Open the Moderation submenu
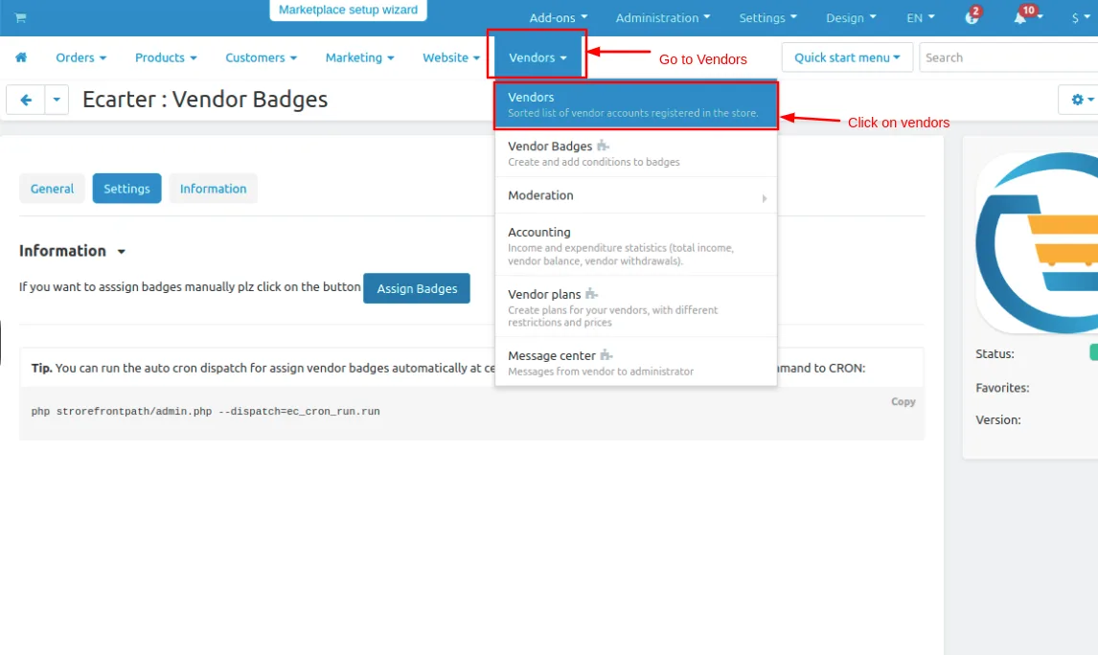 pos(636,196)
